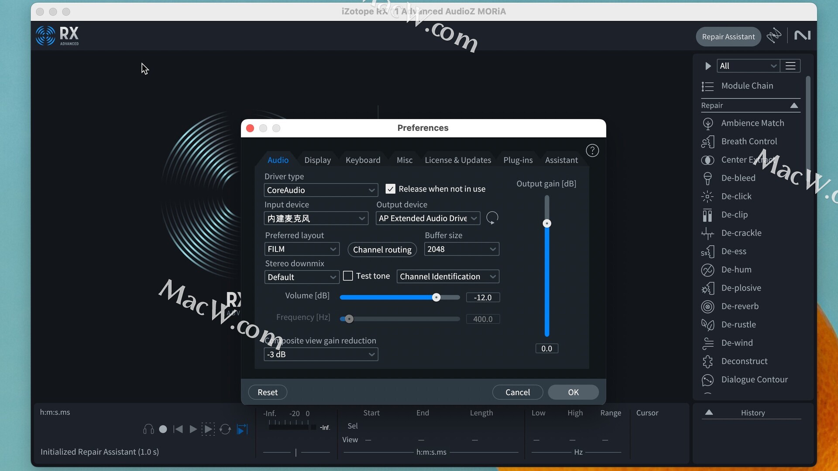Screen dimensions: 838x471
Task: Switch to License & Updates tab
Action: click(x=458, y=160)
